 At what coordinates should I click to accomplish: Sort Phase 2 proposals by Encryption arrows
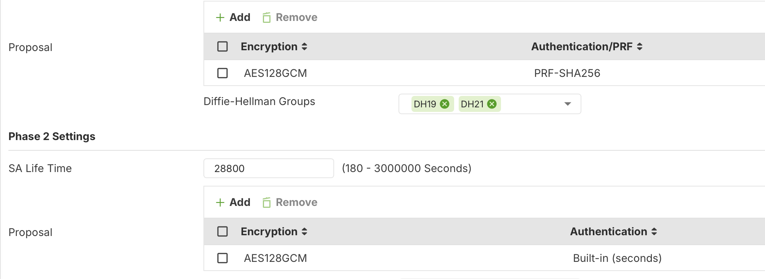coord(304,231)
